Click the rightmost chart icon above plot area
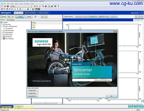144x111 pixels. 142,17
